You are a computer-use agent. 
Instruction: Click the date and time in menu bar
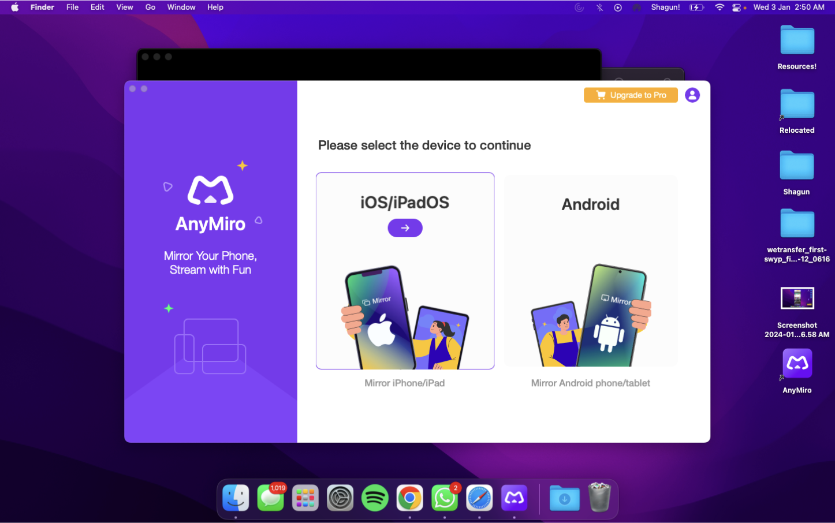(x=789, y=8)
